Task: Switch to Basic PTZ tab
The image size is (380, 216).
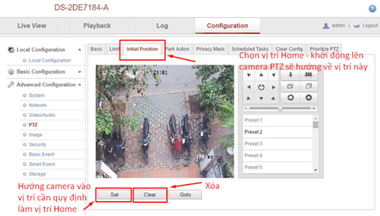Action: pos(96,49)
